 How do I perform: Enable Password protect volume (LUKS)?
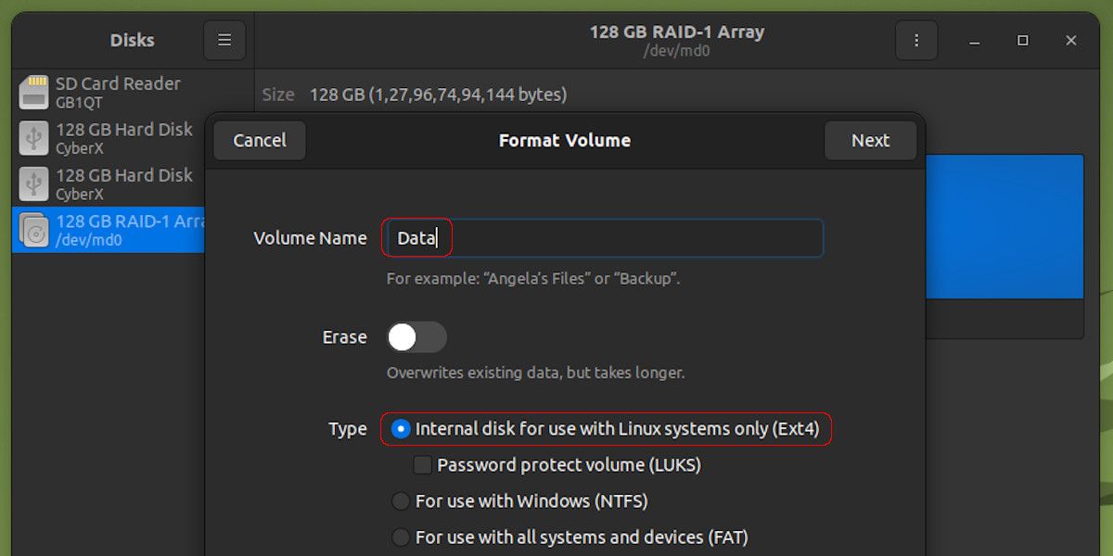[x=422, y=464]
